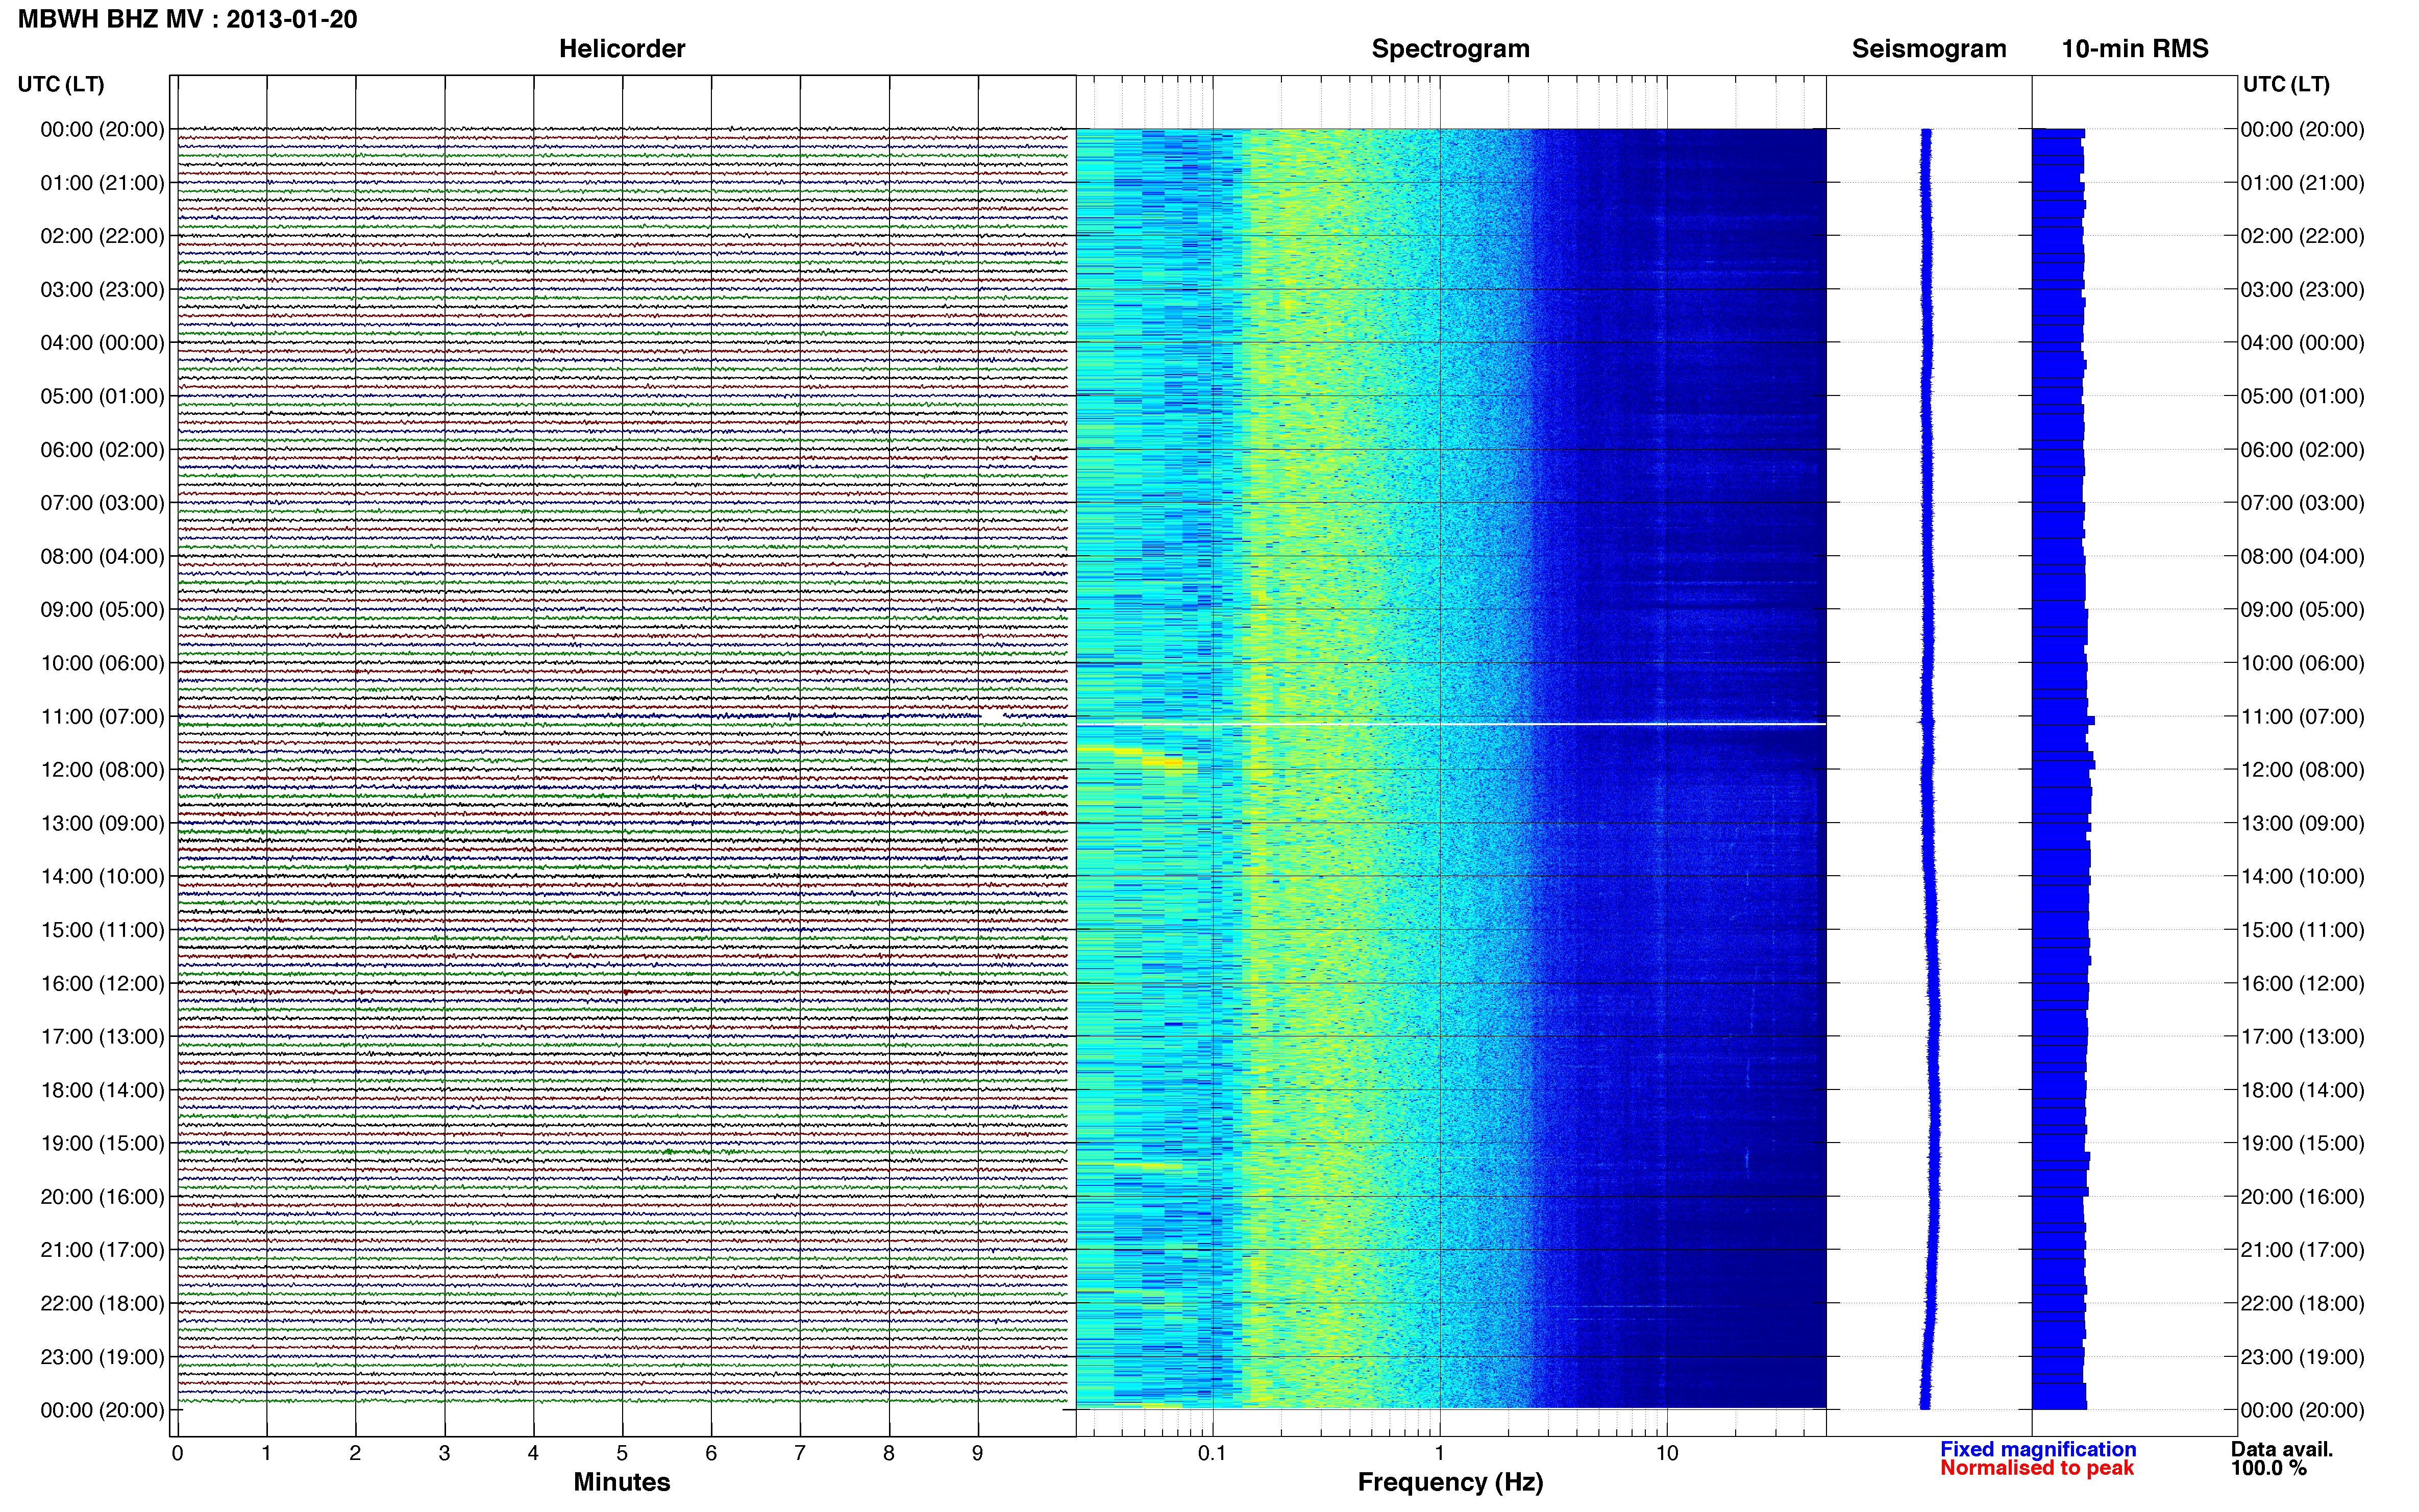The image size is (2419, 1512).
Task: Click the 9 tick on the Minutes axis
Action: pyautogui.click(x=978, y=1453)
